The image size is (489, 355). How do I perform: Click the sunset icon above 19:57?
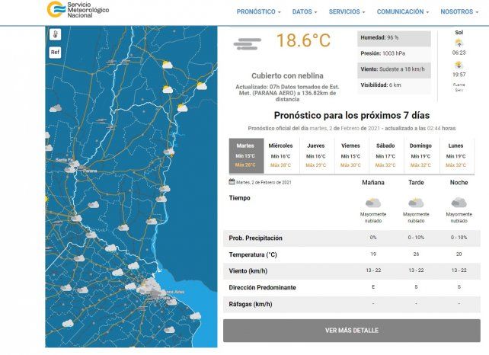point(459,65)
